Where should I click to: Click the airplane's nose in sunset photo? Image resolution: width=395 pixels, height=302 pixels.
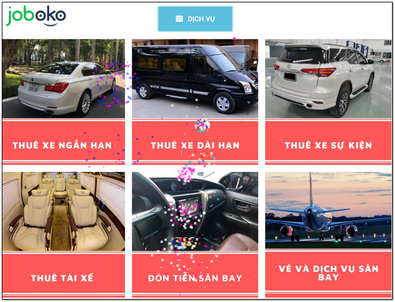coord(309,211)
